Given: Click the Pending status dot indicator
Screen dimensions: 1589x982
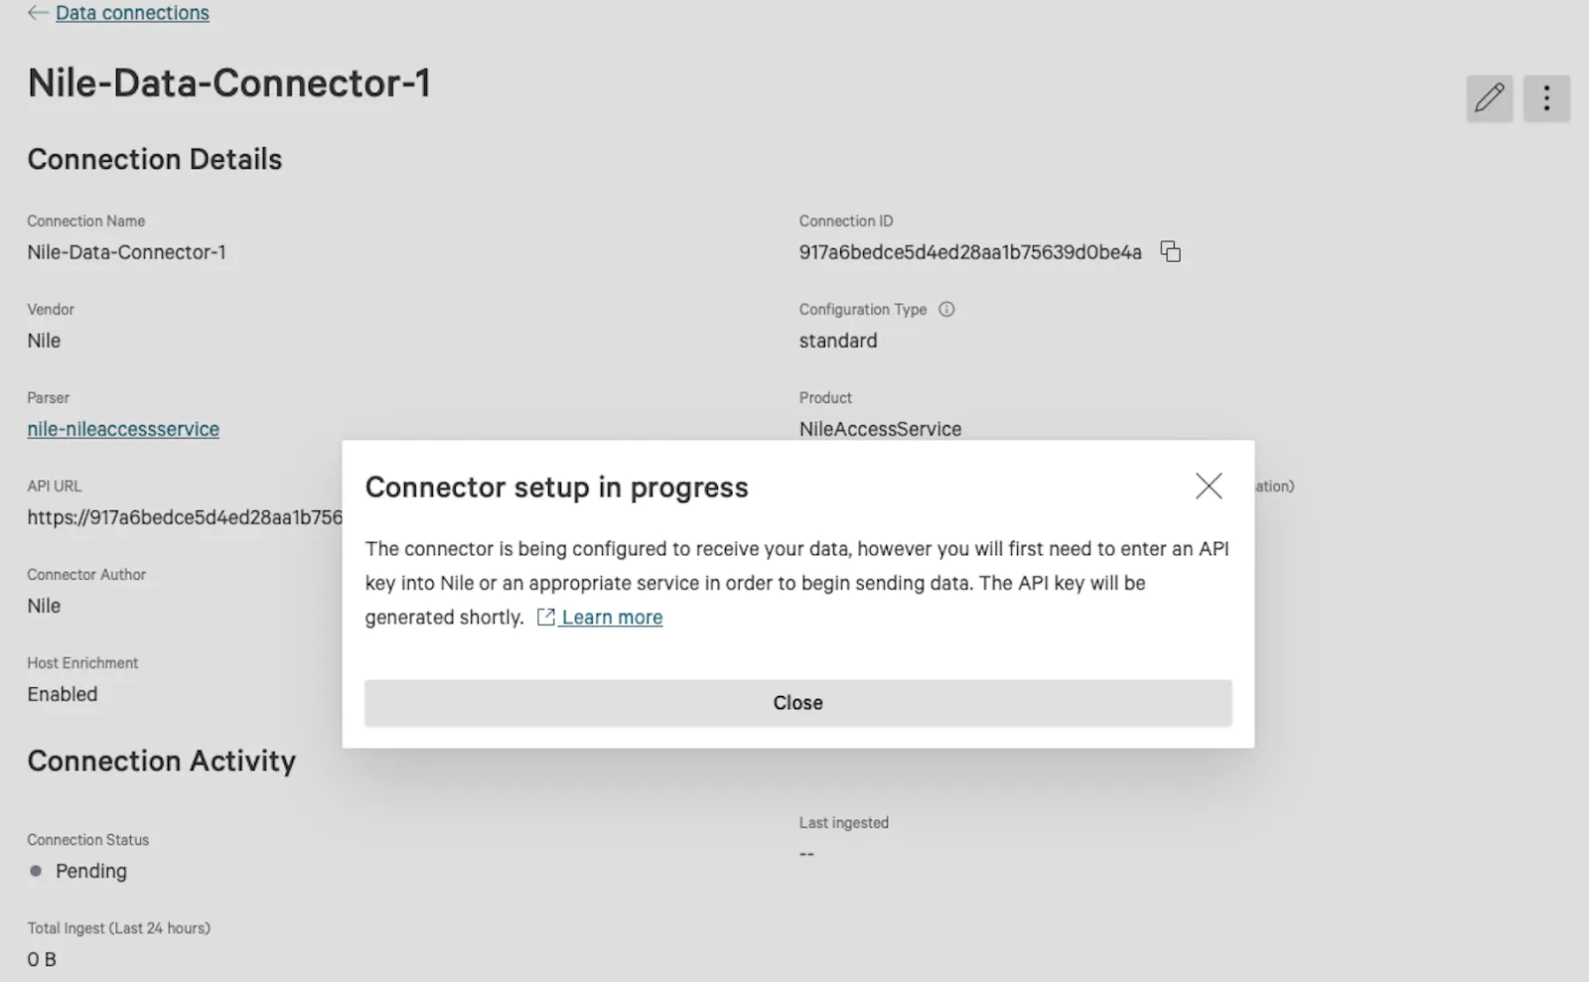Looking at the screenshot, I should 36,871.
